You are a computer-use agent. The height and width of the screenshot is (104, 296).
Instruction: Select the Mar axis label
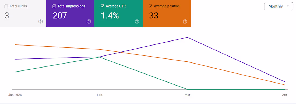[x=187, y=95]
